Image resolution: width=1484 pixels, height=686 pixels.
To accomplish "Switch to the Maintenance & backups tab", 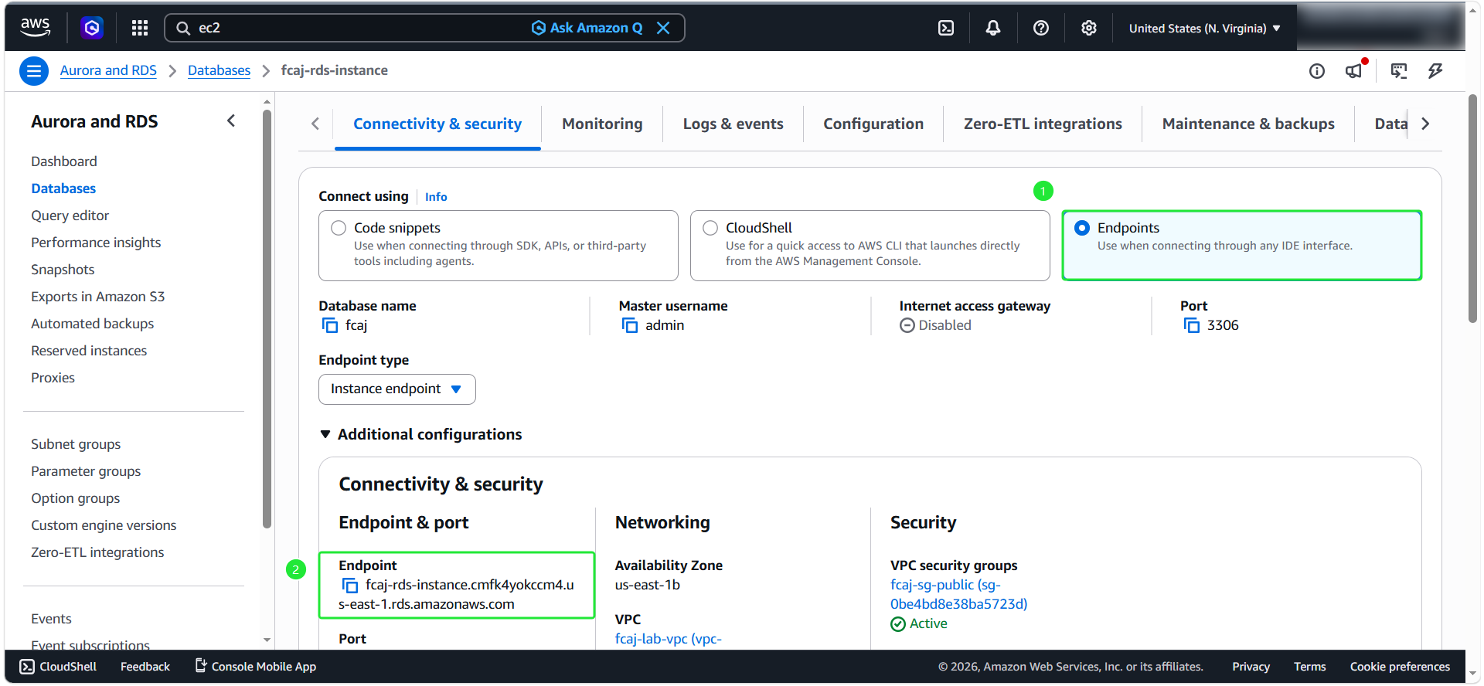I will (x=1248, y=124).
